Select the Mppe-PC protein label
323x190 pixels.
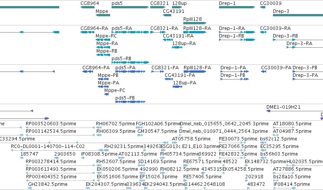(x=115, y=90)
